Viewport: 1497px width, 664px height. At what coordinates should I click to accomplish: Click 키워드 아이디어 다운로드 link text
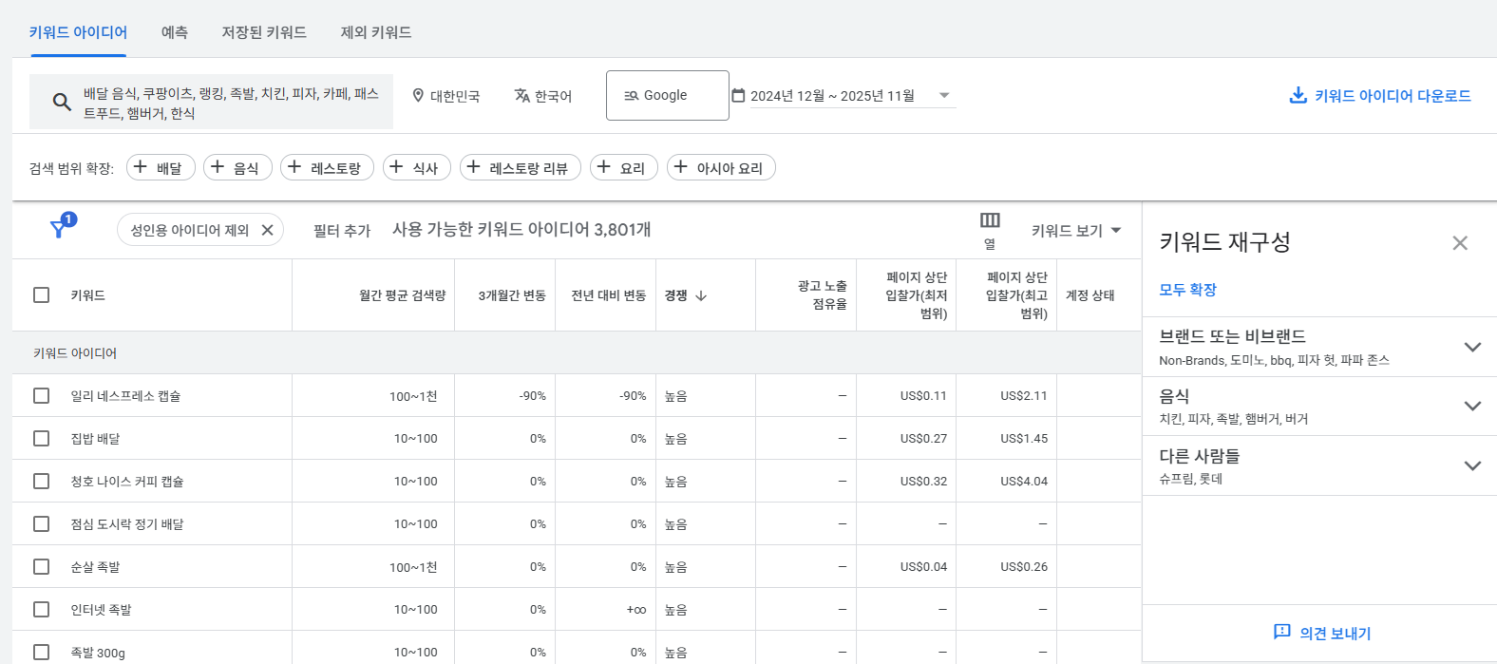click(1393, 95)
